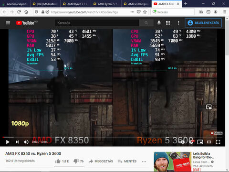229x172 pixels.
Task: Enable theater mode
Action: (x=209, y=142)
